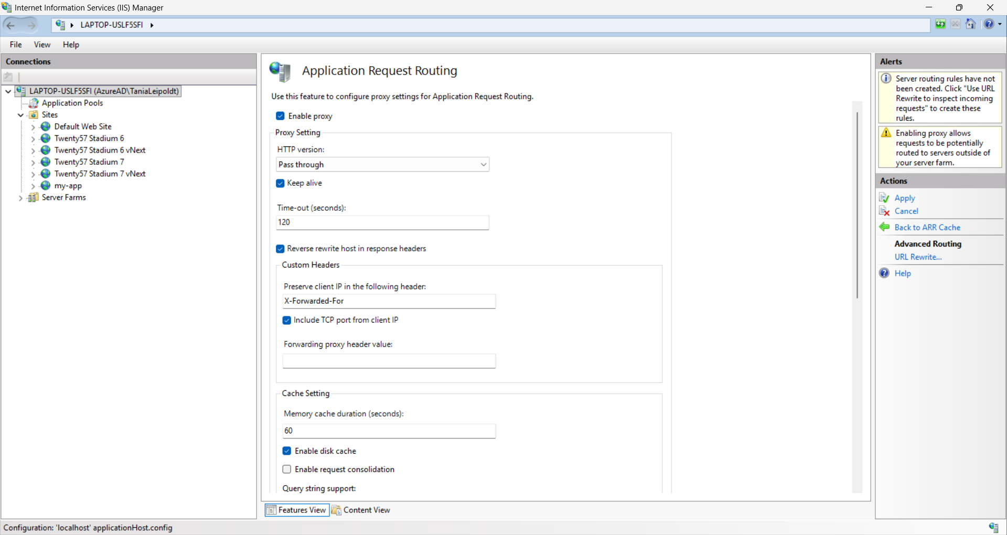Open the URL Rewrite link
Screen dimensions: 1007x535
918,257
